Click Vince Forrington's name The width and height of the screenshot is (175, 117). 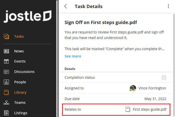(x=152, y=88)
